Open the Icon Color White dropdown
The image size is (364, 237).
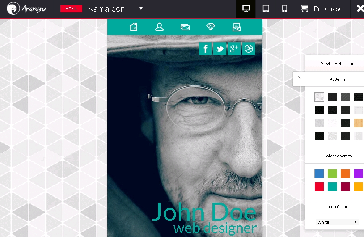(337, 222)
